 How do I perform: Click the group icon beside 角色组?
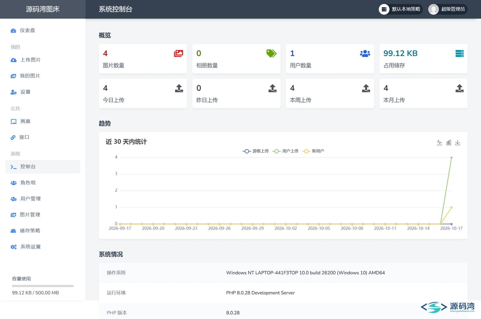[x=14, y=183]
